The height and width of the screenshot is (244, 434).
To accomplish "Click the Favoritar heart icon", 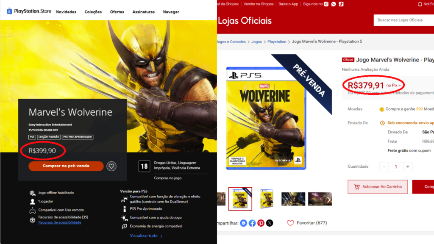I will (290, 223).
